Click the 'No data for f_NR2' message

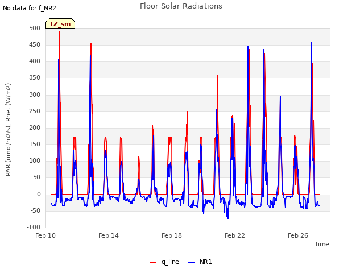click(30, 8)
